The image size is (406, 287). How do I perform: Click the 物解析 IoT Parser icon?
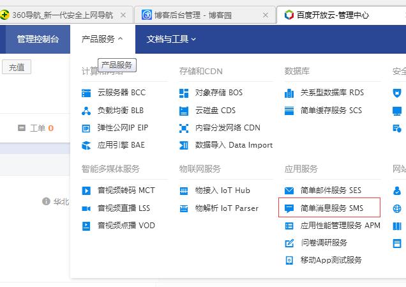184,208
